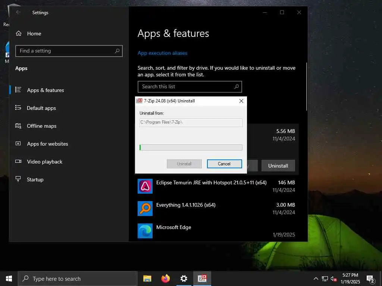Screen dimensions: 382x286
Task: Click the uninstall progress bar
Action: (x=191, y=147)
